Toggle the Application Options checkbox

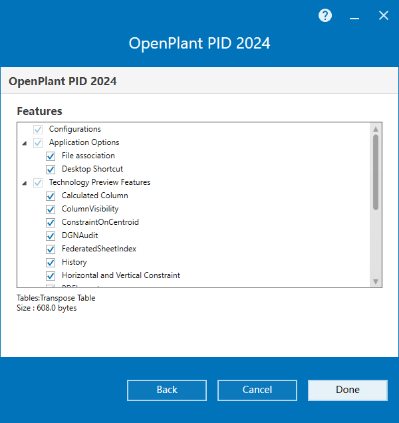pos(38,143)
